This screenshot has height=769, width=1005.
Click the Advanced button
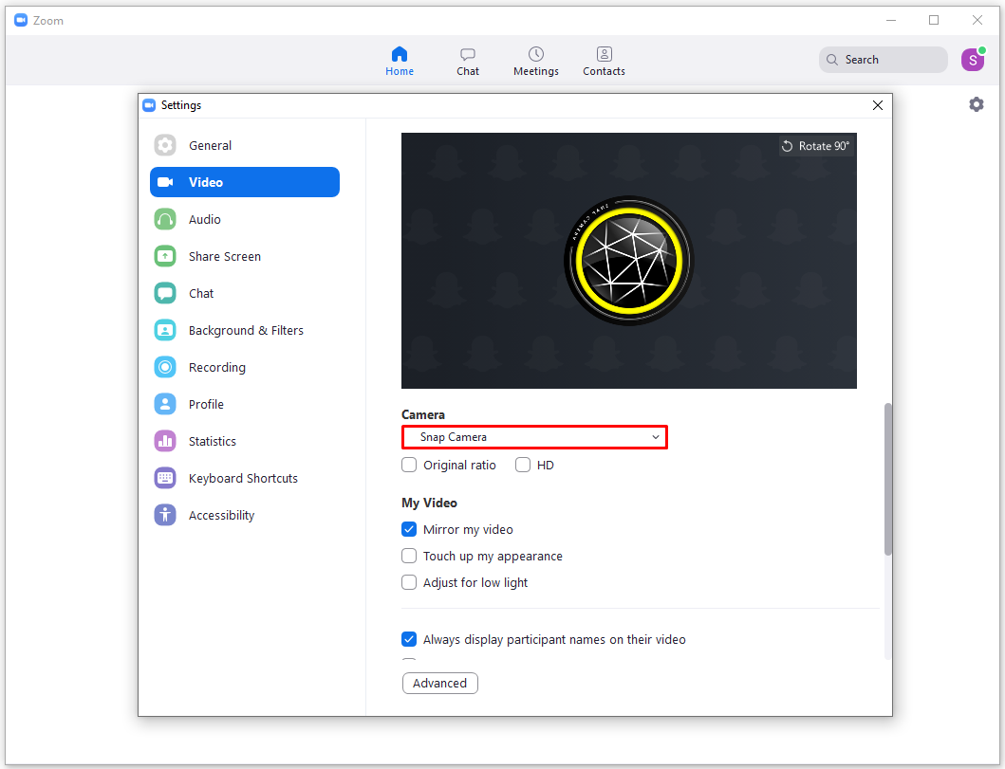click(x=440, y=684)
